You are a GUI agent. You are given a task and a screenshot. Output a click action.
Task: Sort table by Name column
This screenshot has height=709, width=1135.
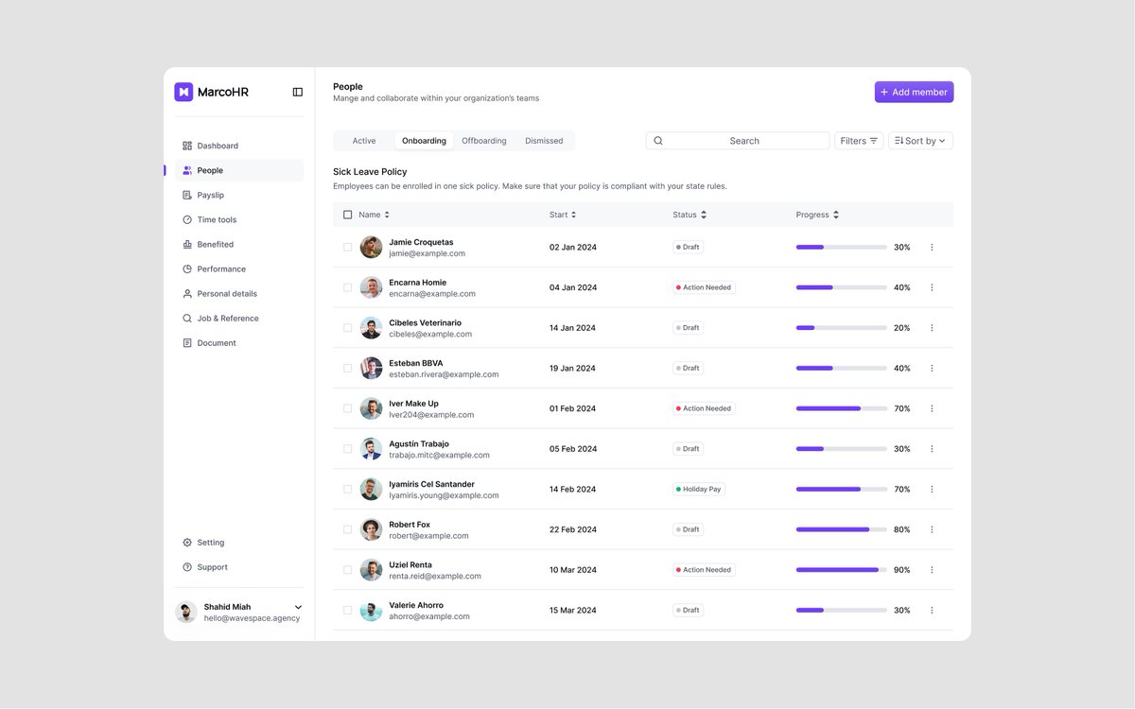pos(374,215)
